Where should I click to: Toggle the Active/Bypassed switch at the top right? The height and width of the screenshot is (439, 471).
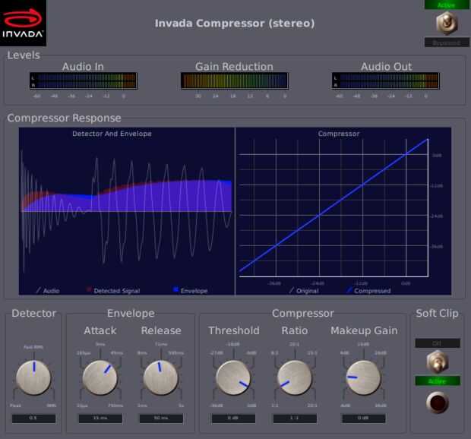447,23
